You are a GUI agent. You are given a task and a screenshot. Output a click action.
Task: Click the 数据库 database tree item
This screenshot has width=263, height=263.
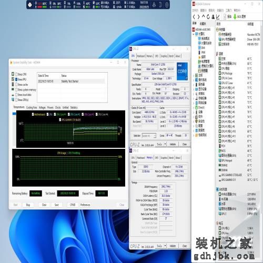click(201, 130)
